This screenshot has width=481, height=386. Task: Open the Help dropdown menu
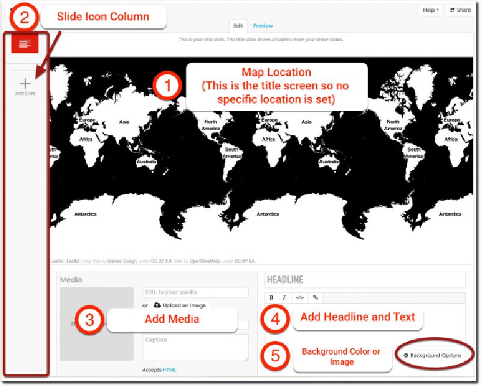pyautogui.click(x=431, y=10)
